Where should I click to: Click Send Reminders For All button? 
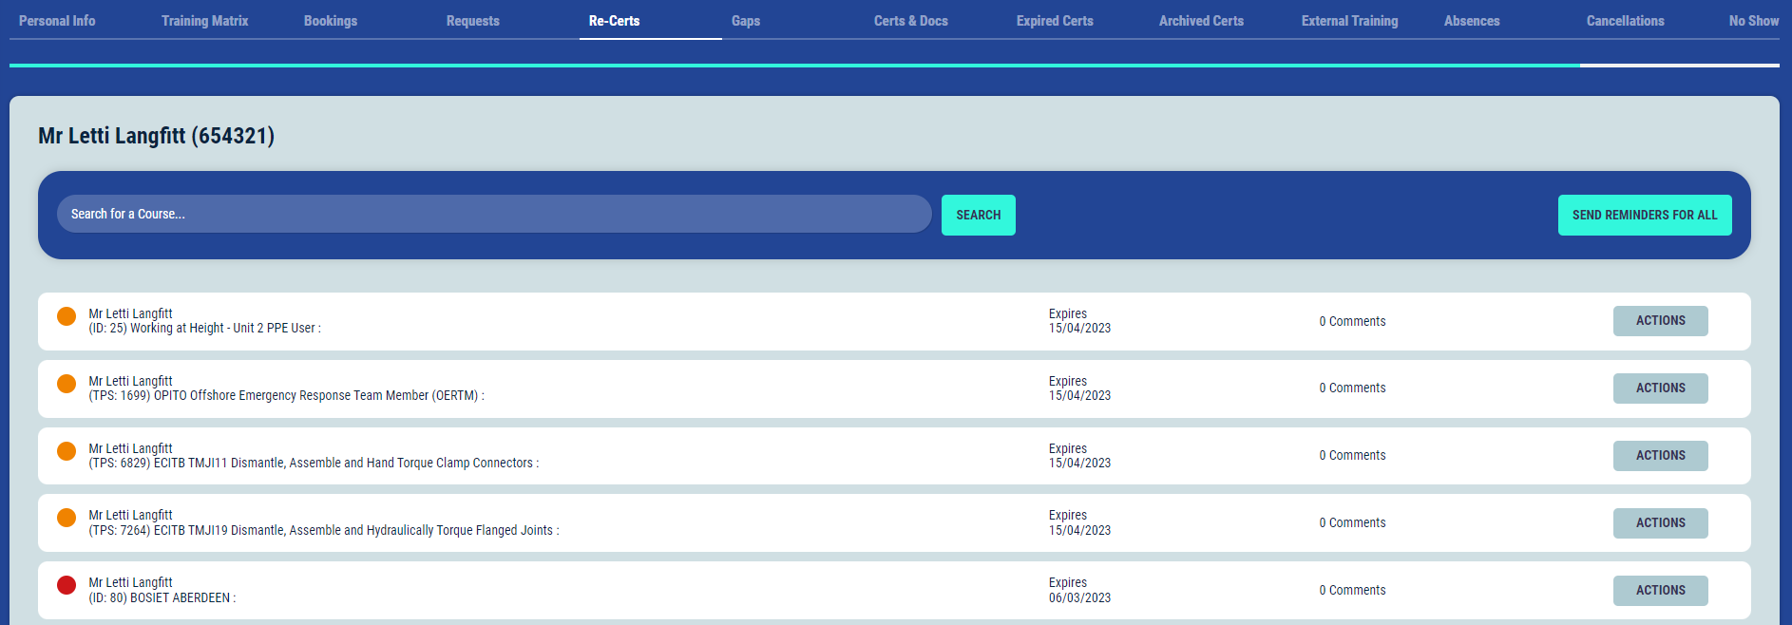[1644, 216]
